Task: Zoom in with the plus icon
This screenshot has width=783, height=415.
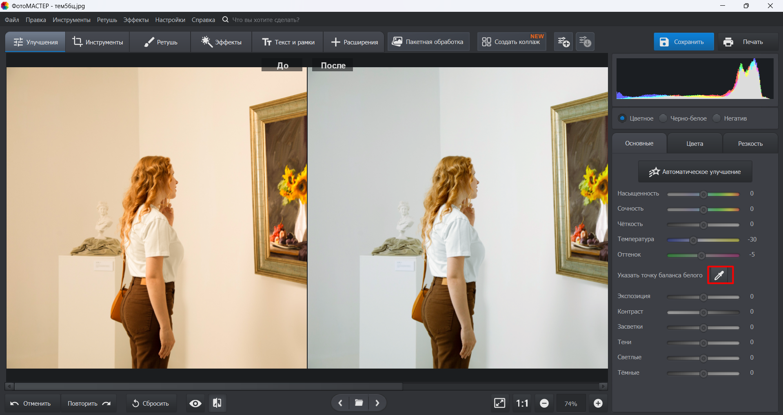Action: pos(598,403)
